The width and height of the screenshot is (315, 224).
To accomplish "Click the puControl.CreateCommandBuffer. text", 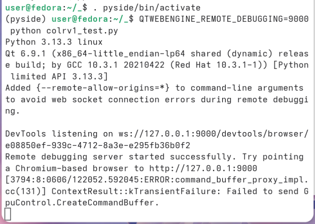I will (82, 202).
